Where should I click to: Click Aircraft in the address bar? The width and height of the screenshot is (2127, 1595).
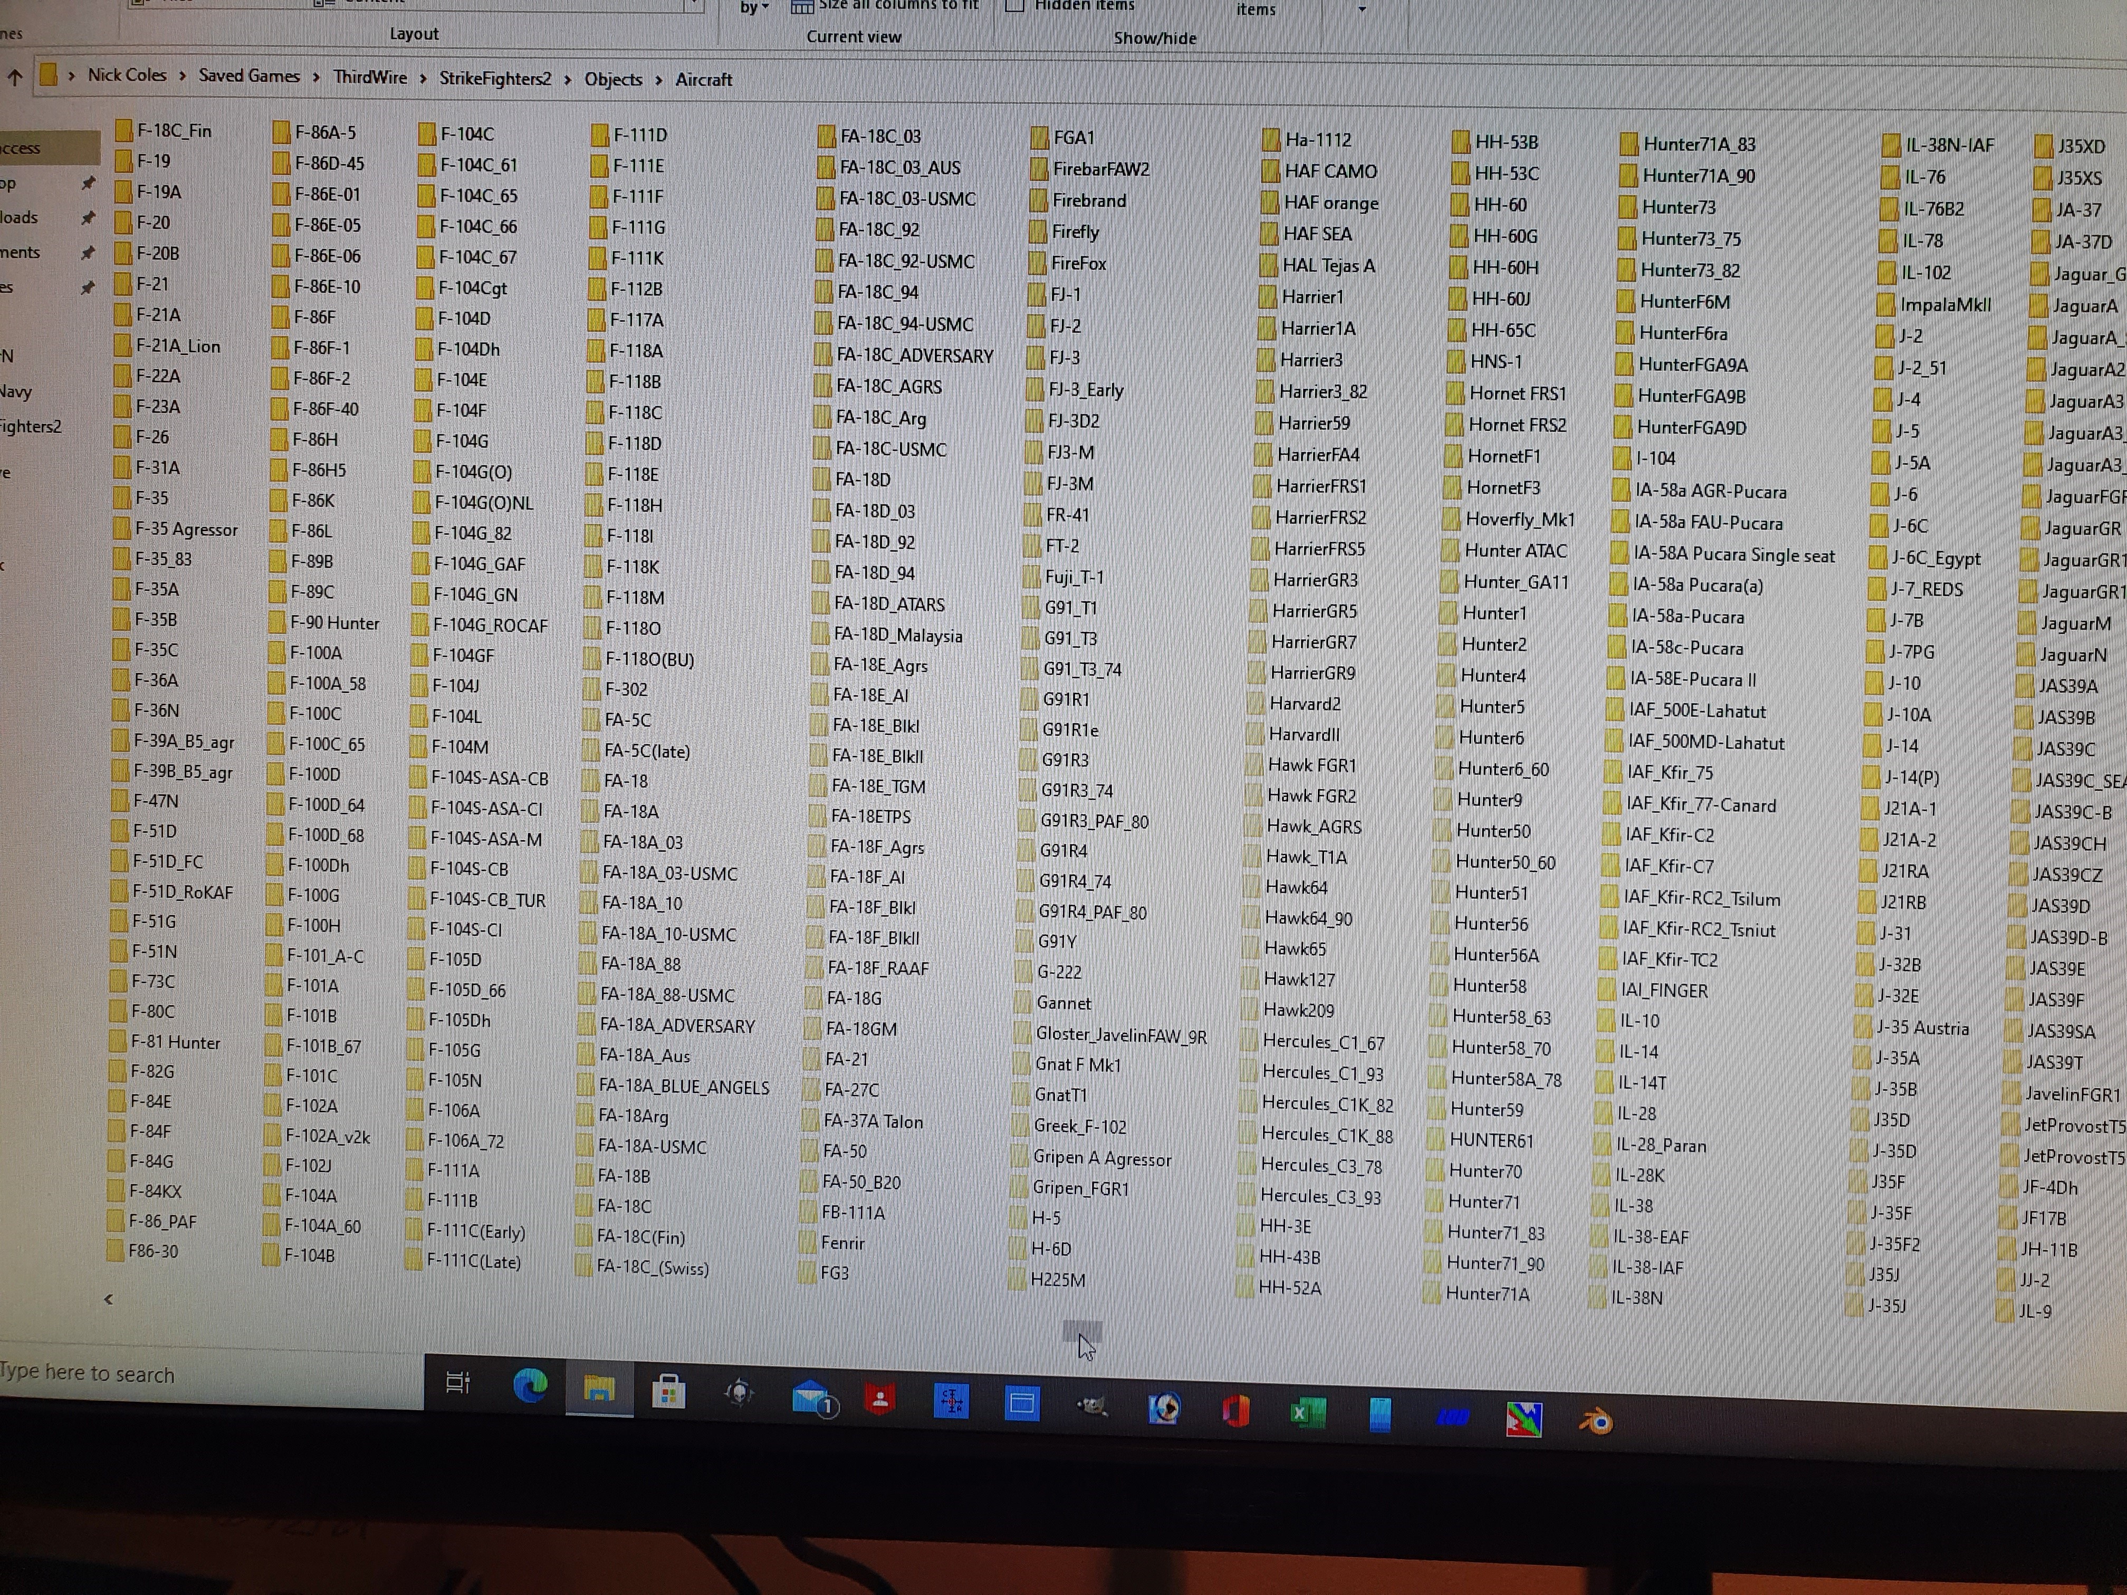(x=704, y=80)
